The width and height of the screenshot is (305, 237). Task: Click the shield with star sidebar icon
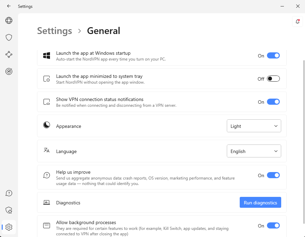(9, 210)
